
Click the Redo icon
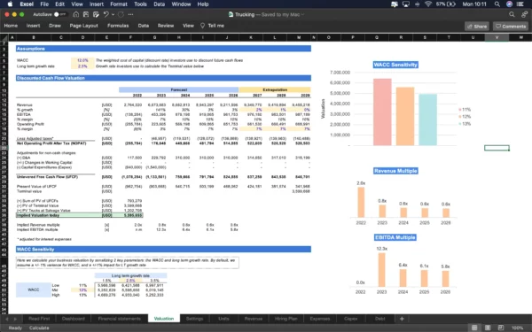[x=121, y=14]
